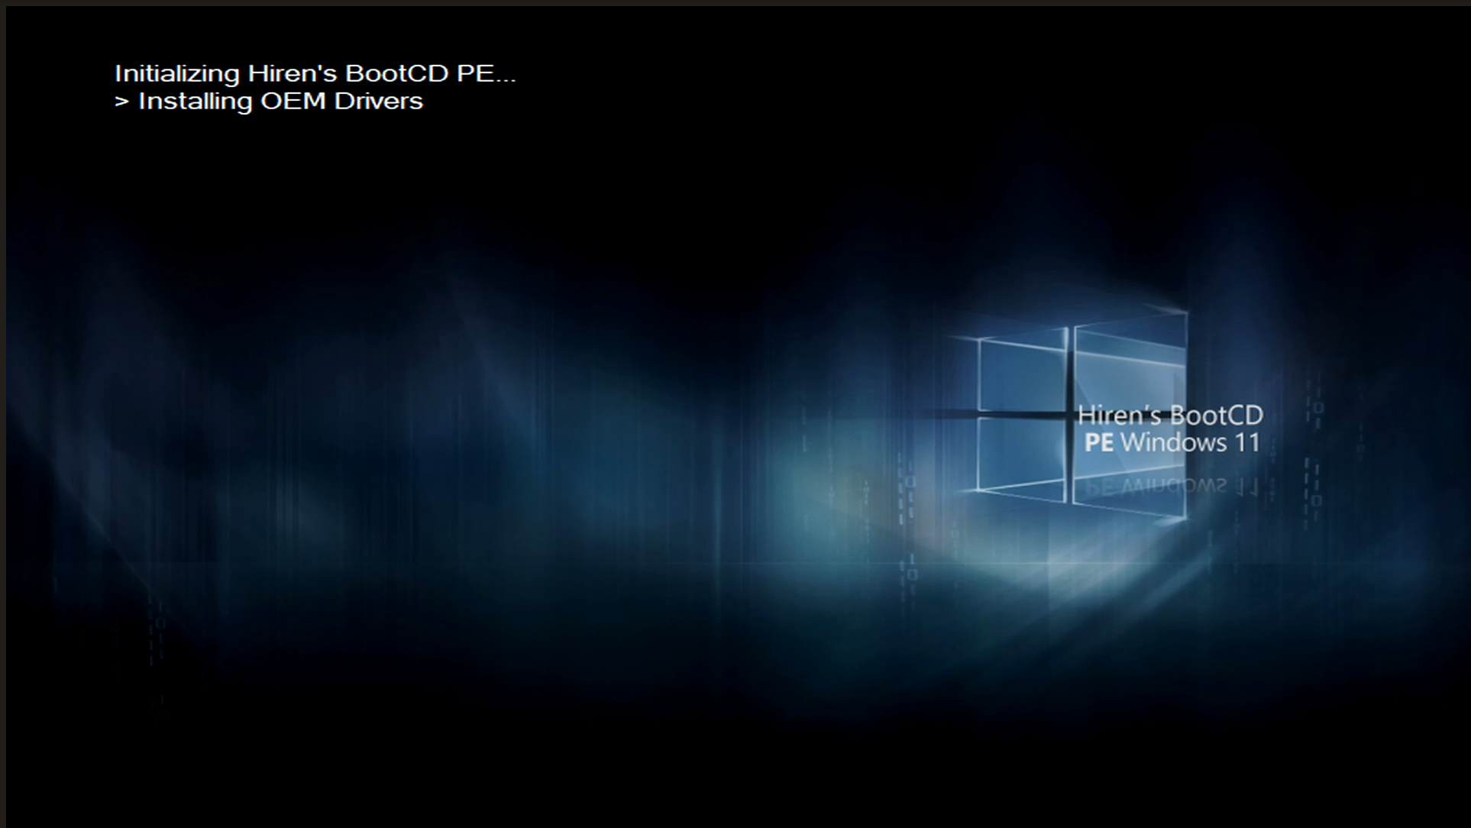Click the bold 'PE' in logo text
Screen dimensions: 1471x828
point(1098,443)
